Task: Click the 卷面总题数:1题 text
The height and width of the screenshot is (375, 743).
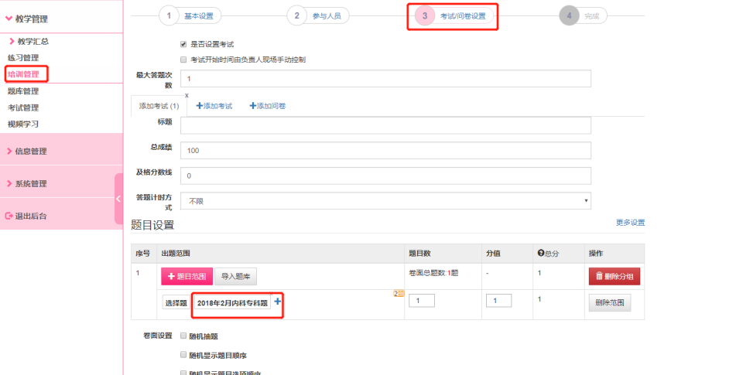Action: 433,273
